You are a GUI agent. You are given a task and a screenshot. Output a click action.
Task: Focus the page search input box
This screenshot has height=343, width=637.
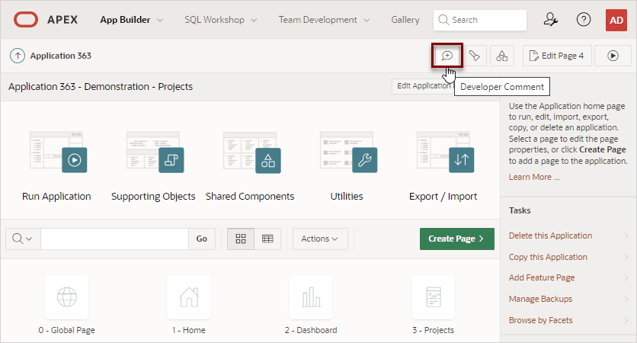(114, 239)
